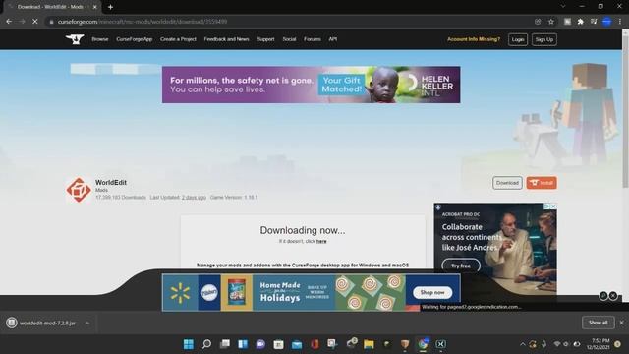The image size is (629, 354).
Task: Click the worldedit-mod jar file icon
Action: (x=12, y=323)
